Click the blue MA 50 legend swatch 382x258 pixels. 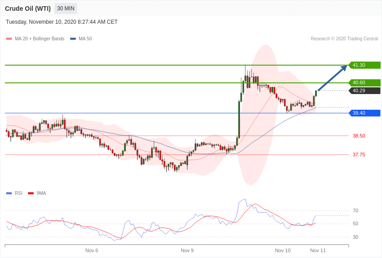coord(73,39)
